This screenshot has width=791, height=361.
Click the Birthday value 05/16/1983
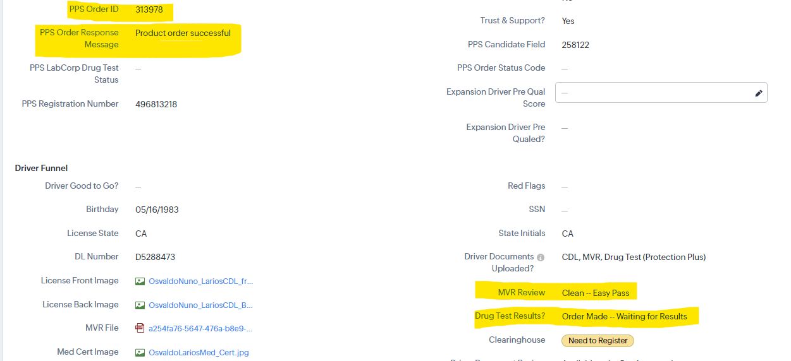pos(157,210)
